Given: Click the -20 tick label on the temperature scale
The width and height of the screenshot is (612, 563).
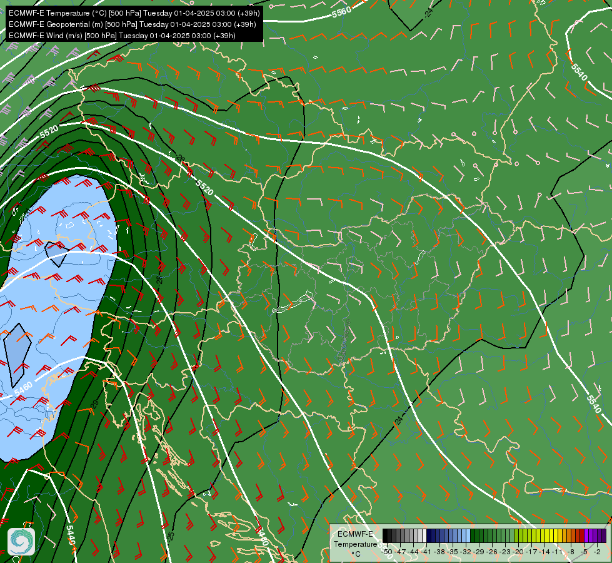Looking at the screenshot, I should click(519, 552).
